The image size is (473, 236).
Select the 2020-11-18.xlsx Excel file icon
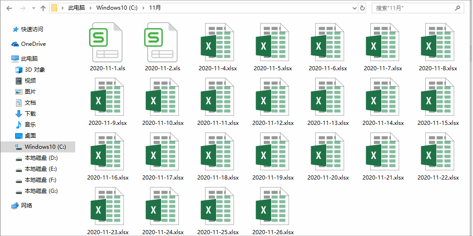click(217, 152)
